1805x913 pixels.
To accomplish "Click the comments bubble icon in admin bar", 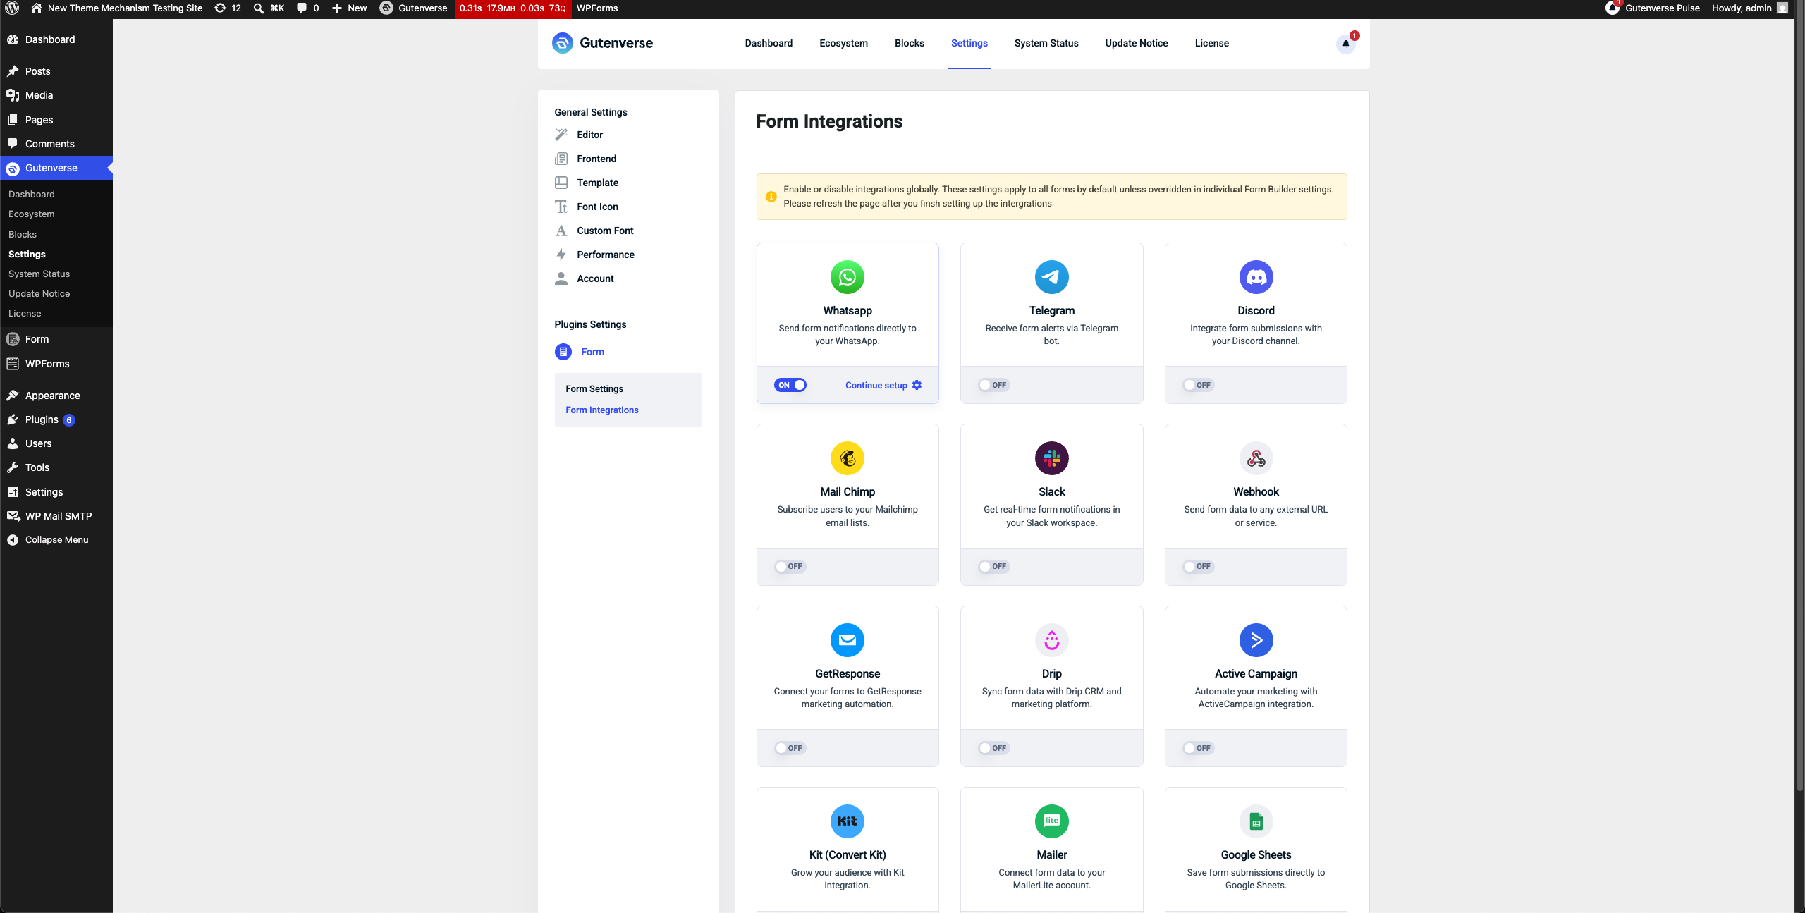I will tap(302, 8).
